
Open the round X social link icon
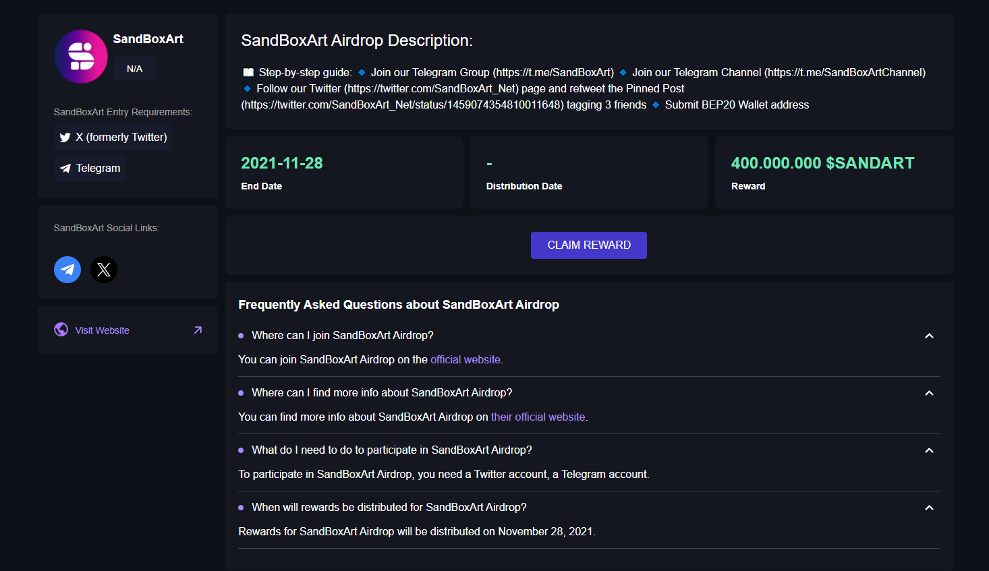point(104,270)
